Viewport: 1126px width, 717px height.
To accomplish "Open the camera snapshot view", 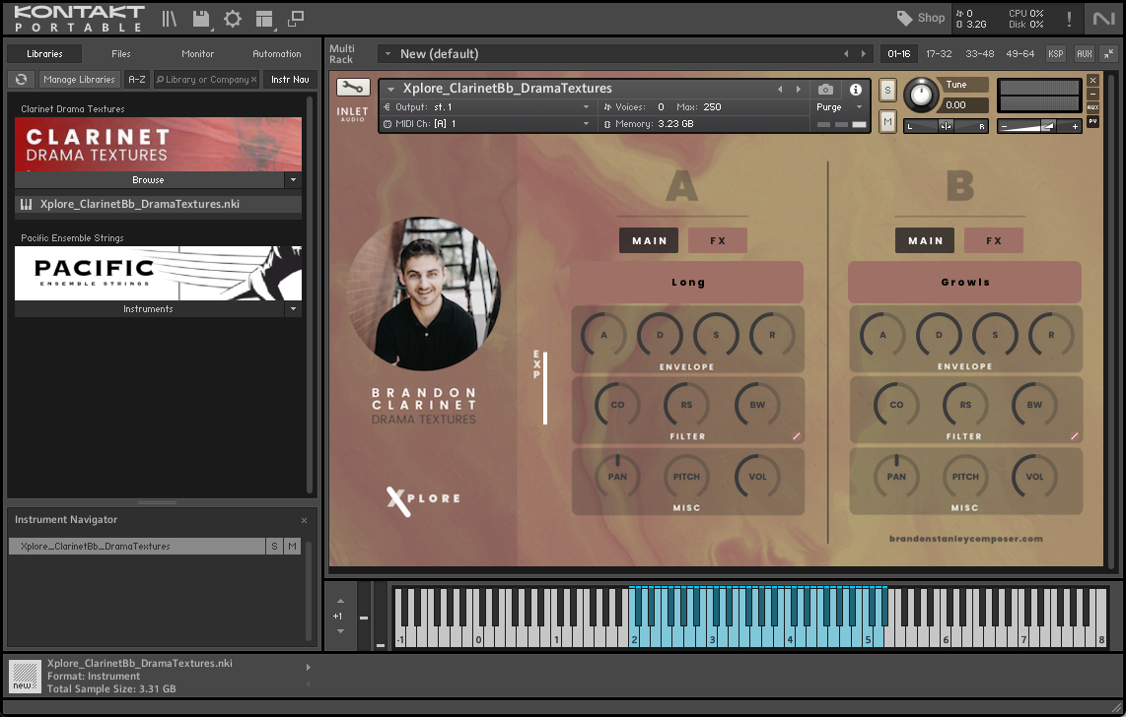I will [826, 89].
